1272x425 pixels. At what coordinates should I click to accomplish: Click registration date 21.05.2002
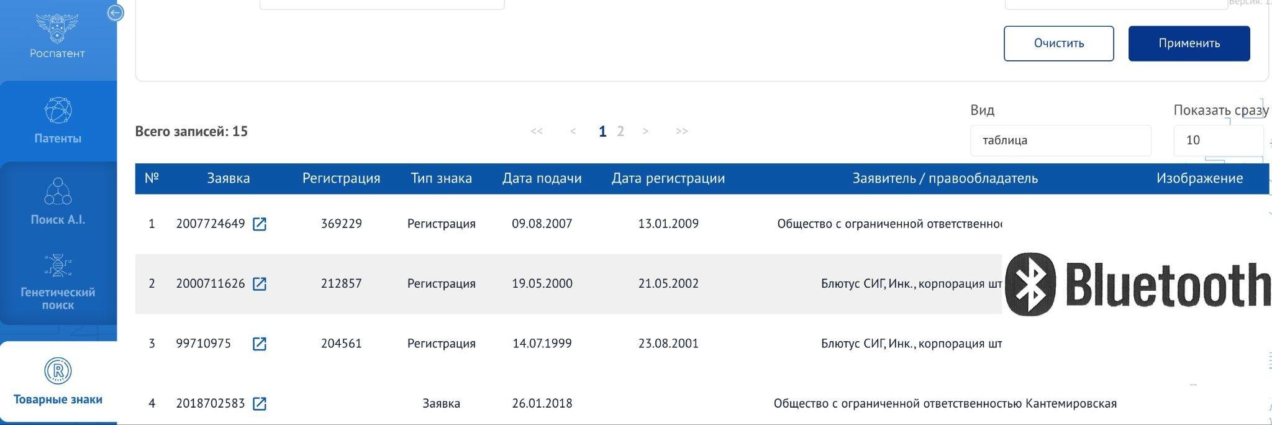668,283
